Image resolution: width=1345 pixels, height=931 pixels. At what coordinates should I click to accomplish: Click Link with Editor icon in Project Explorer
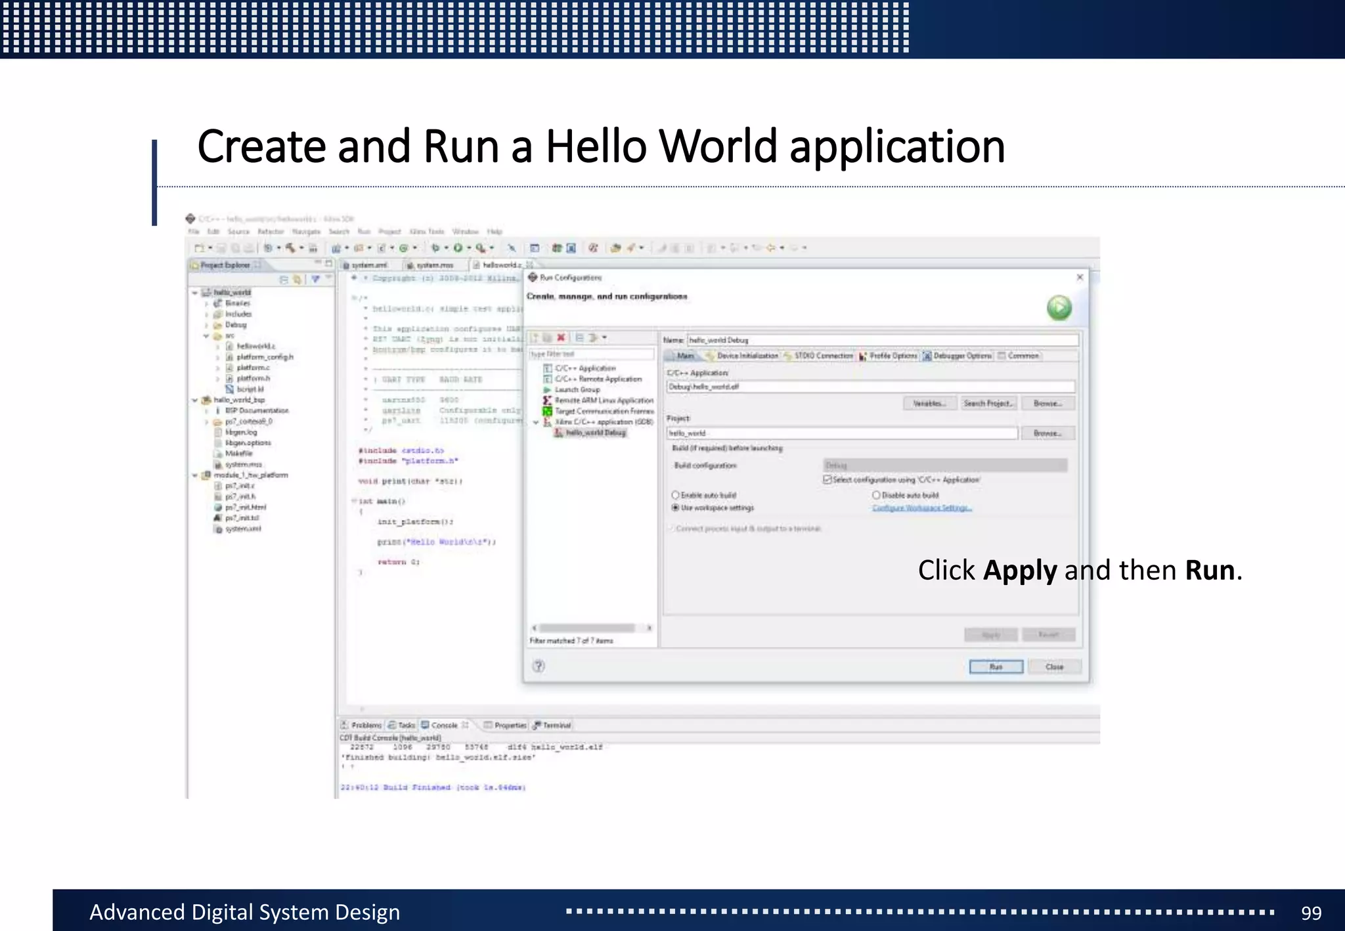click(x=298, y=280)
